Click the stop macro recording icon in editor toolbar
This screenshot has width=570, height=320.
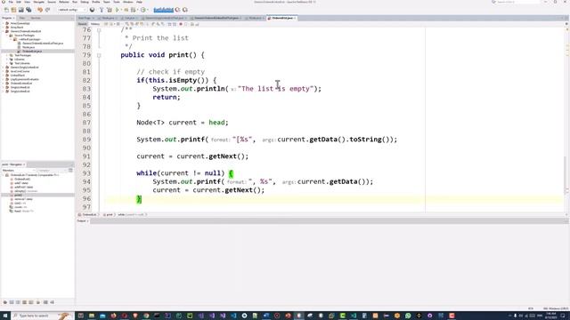[x=186, y=24]
